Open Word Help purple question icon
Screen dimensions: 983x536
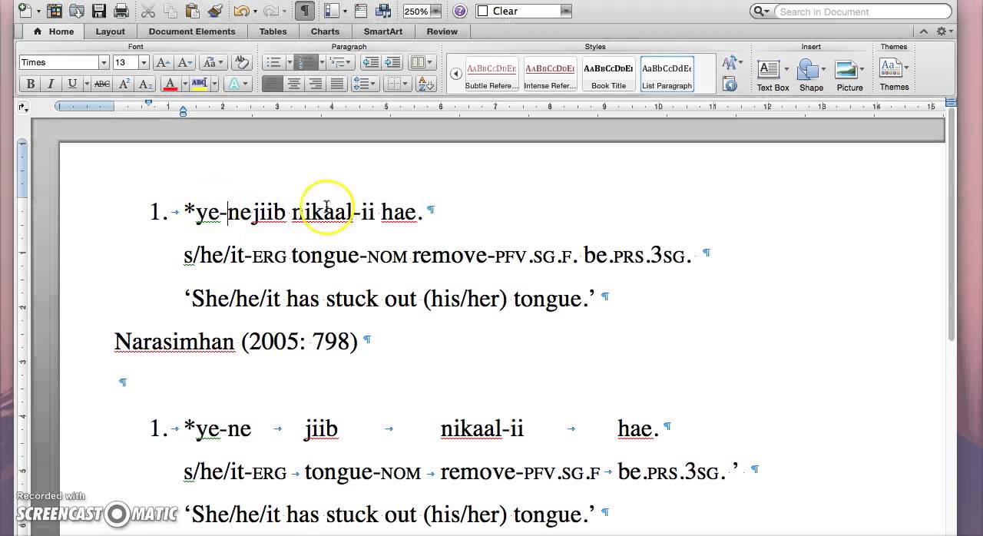459,11
